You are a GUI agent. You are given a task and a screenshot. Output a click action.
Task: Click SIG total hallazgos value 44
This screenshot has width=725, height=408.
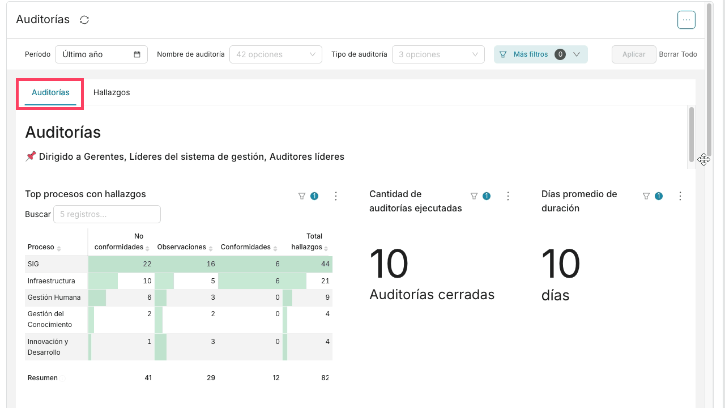[x=325, y=264]
